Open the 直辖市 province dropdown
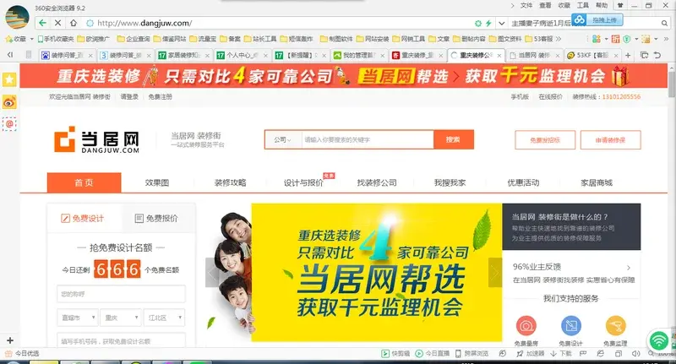Image resolution: width=676 pixels, height=364 pixels. point(78,318)
